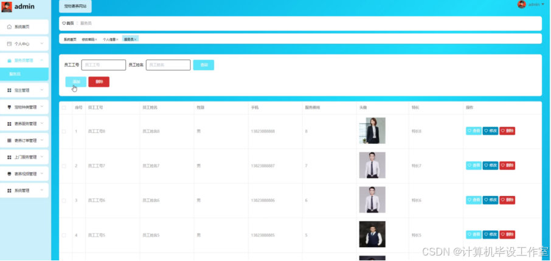Click the 个人中心 sidebar icon
Screen dimensions: 551x261
point(10,44)
